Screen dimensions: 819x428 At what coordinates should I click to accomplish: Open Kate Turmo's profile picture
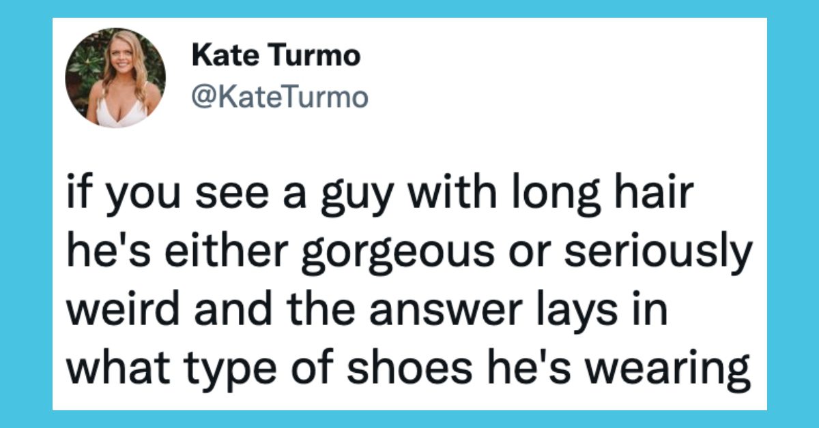coord(115,78)
